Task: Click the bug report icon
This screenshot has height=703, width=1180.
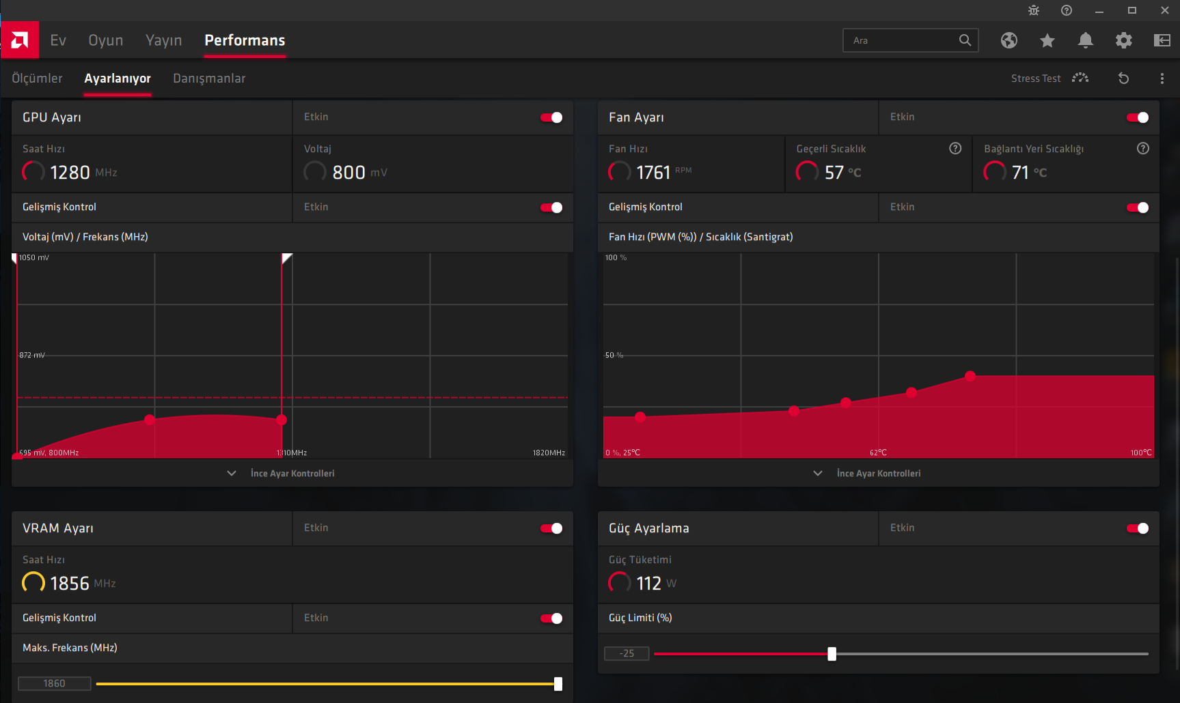Action: (x=1034, y=10)
